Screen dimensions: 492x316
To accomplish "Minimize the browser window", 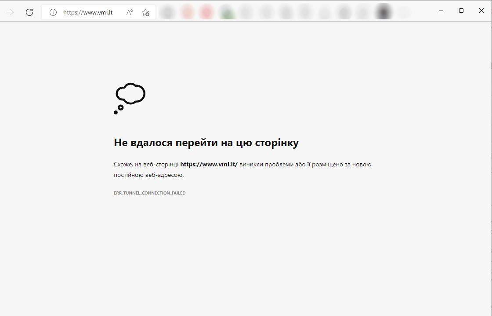I will (x=441, y=11).
